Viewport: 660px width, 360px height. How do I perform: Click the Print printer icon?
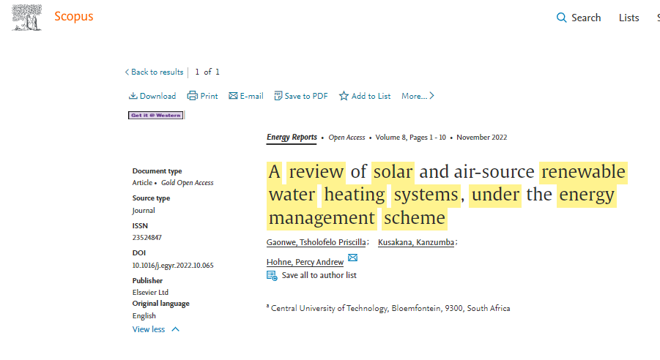[x=192, y=96]
